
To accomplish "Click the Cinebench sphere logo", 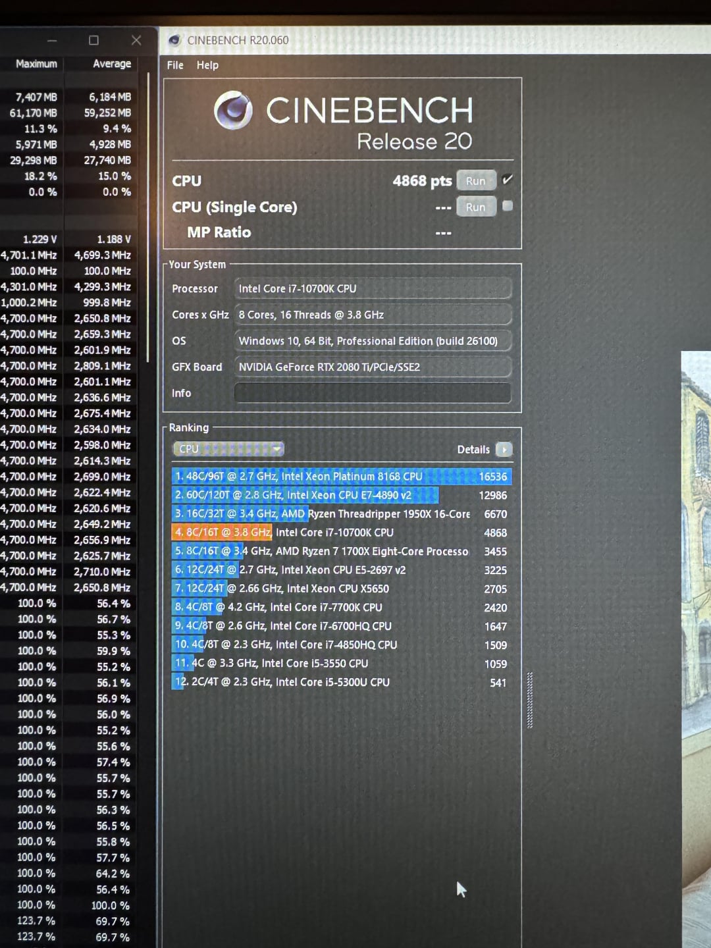I will pos(233,111).
